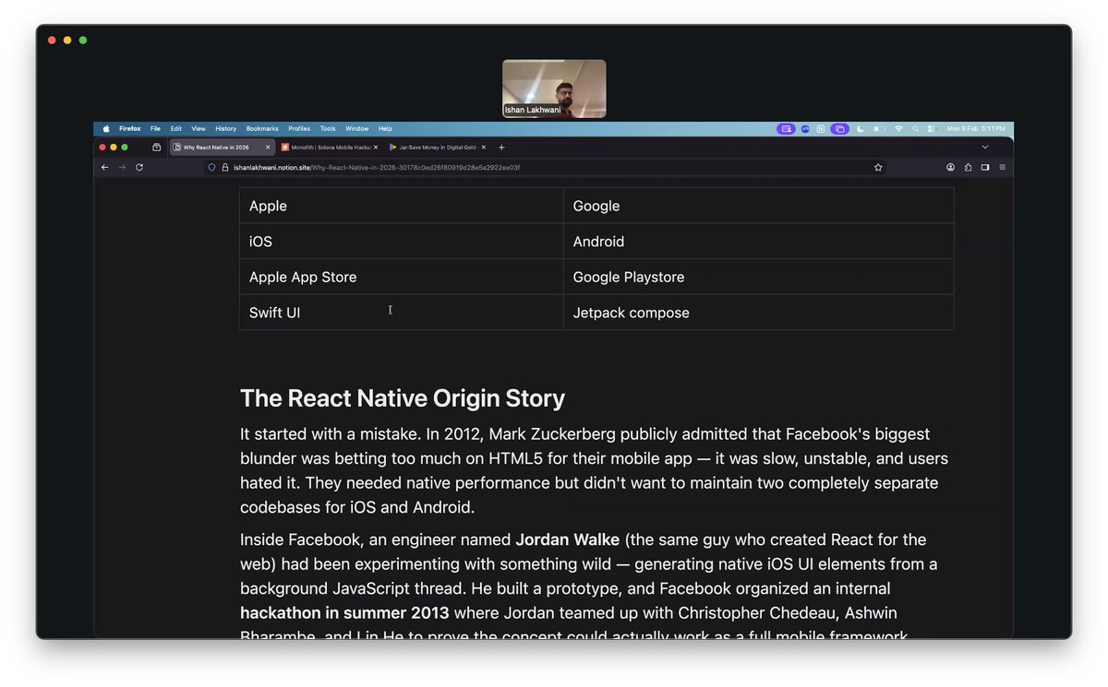Click the Firefox View icon left of tabs

point(157,148)
